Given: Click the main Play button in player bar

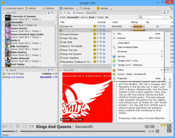Looking at the screenshot, I should point(11,126).
